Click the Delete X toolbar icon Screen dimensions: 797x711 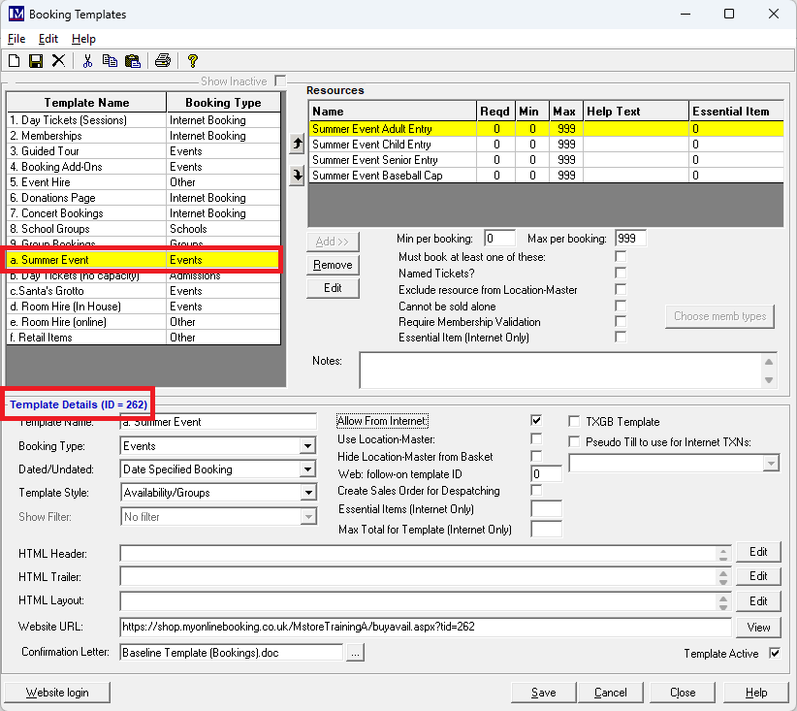coord(58,60)
